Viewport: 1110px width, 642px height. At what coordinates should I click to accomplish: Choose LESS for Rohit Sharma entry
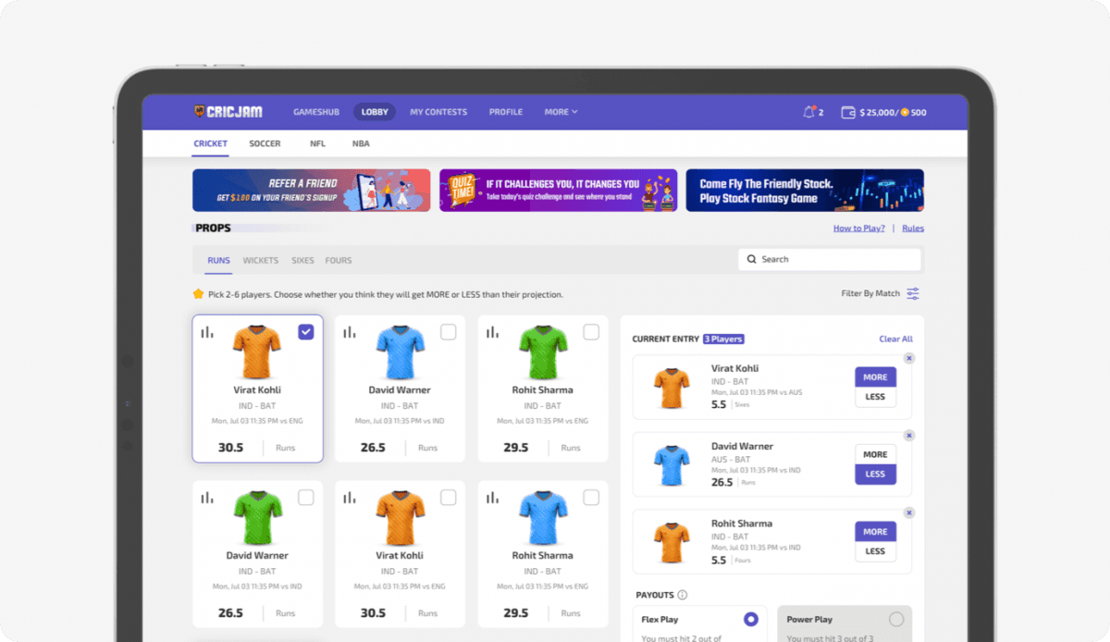click(875, 551)
